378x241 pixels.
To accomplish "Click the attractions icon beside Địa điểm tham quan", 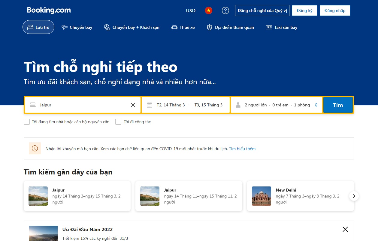I will point(210,27).
